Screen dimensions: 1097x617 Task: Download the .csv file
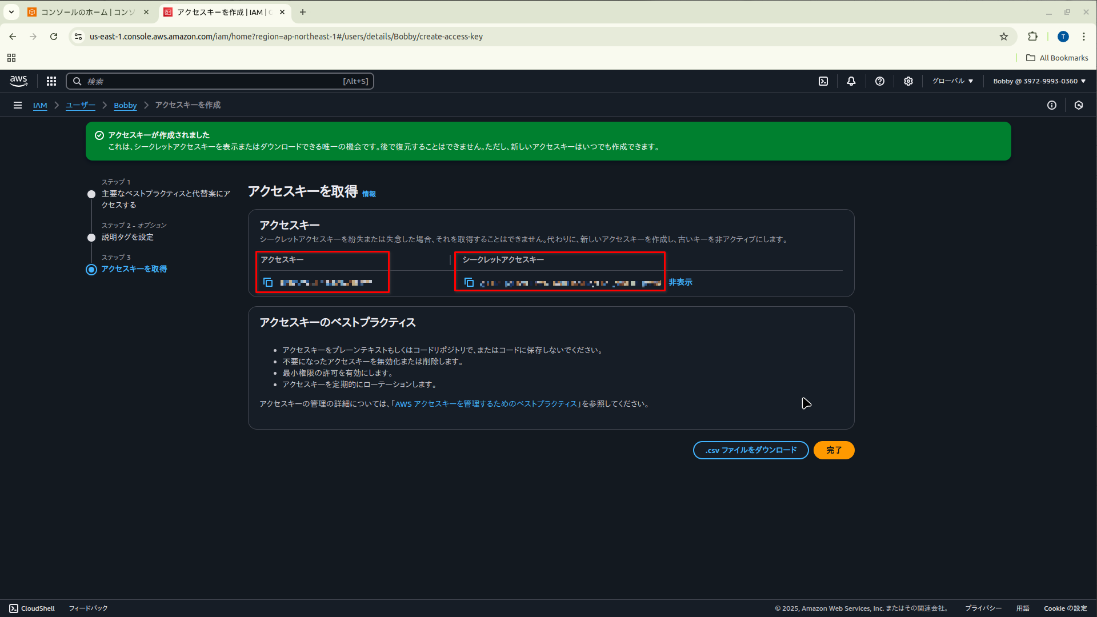(x=751, y=450)
